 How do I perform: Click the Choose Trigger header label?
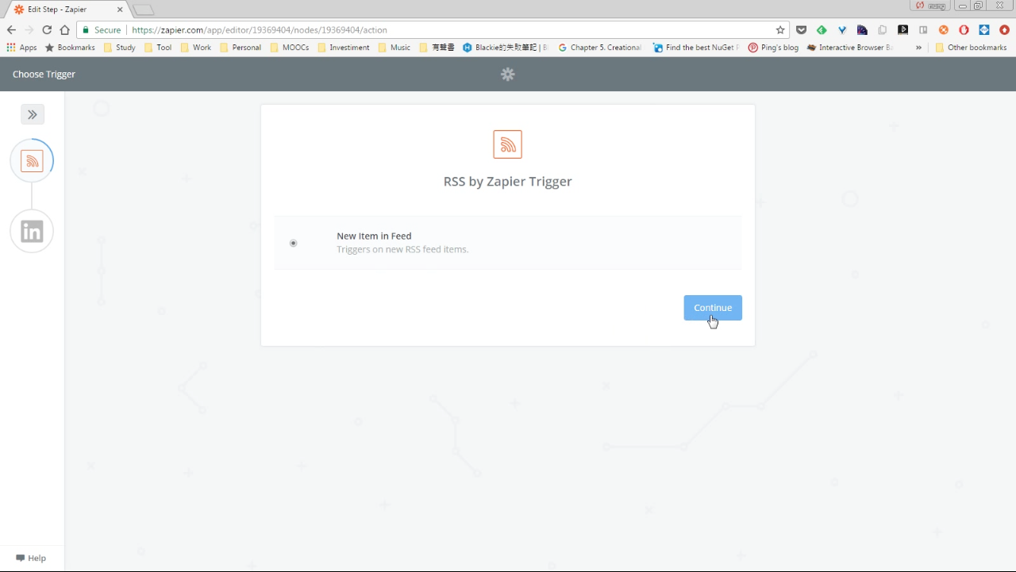[x=44, y=74]
